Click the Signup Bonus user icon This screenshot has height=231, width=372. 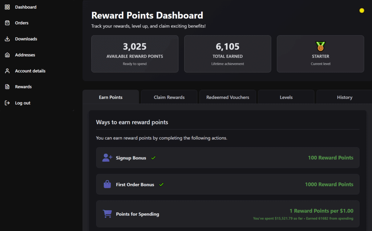[107, 158]
